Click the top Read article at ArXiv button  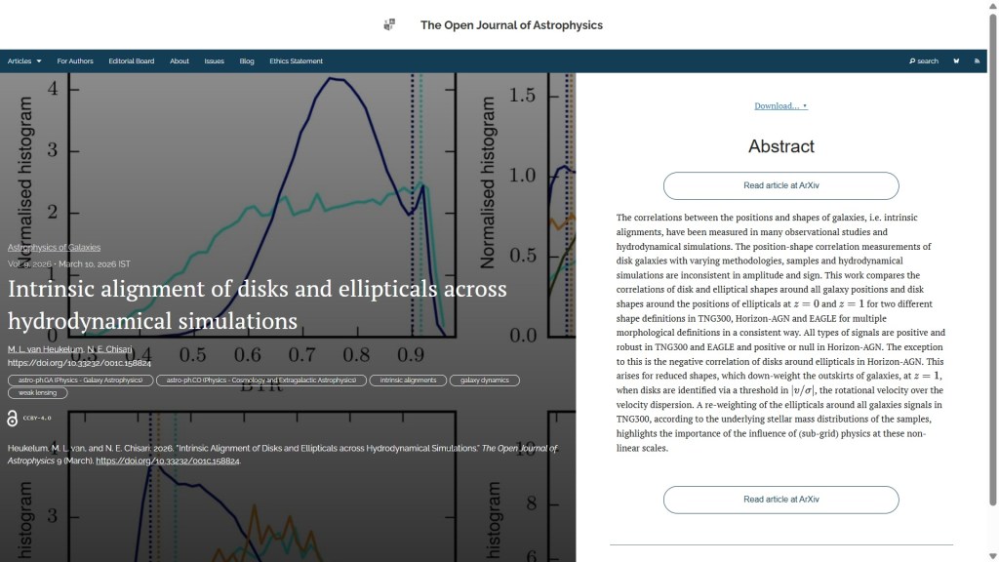[x=780, y=185]
